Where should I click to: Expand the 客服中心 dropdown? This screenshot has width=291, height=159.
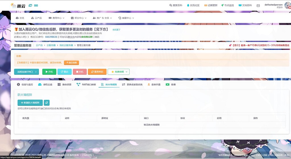(126, 18)
